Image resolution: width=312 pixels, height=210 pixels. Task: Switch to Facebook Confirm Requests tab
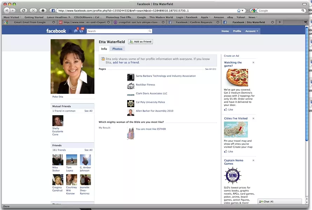click(194, 22)
